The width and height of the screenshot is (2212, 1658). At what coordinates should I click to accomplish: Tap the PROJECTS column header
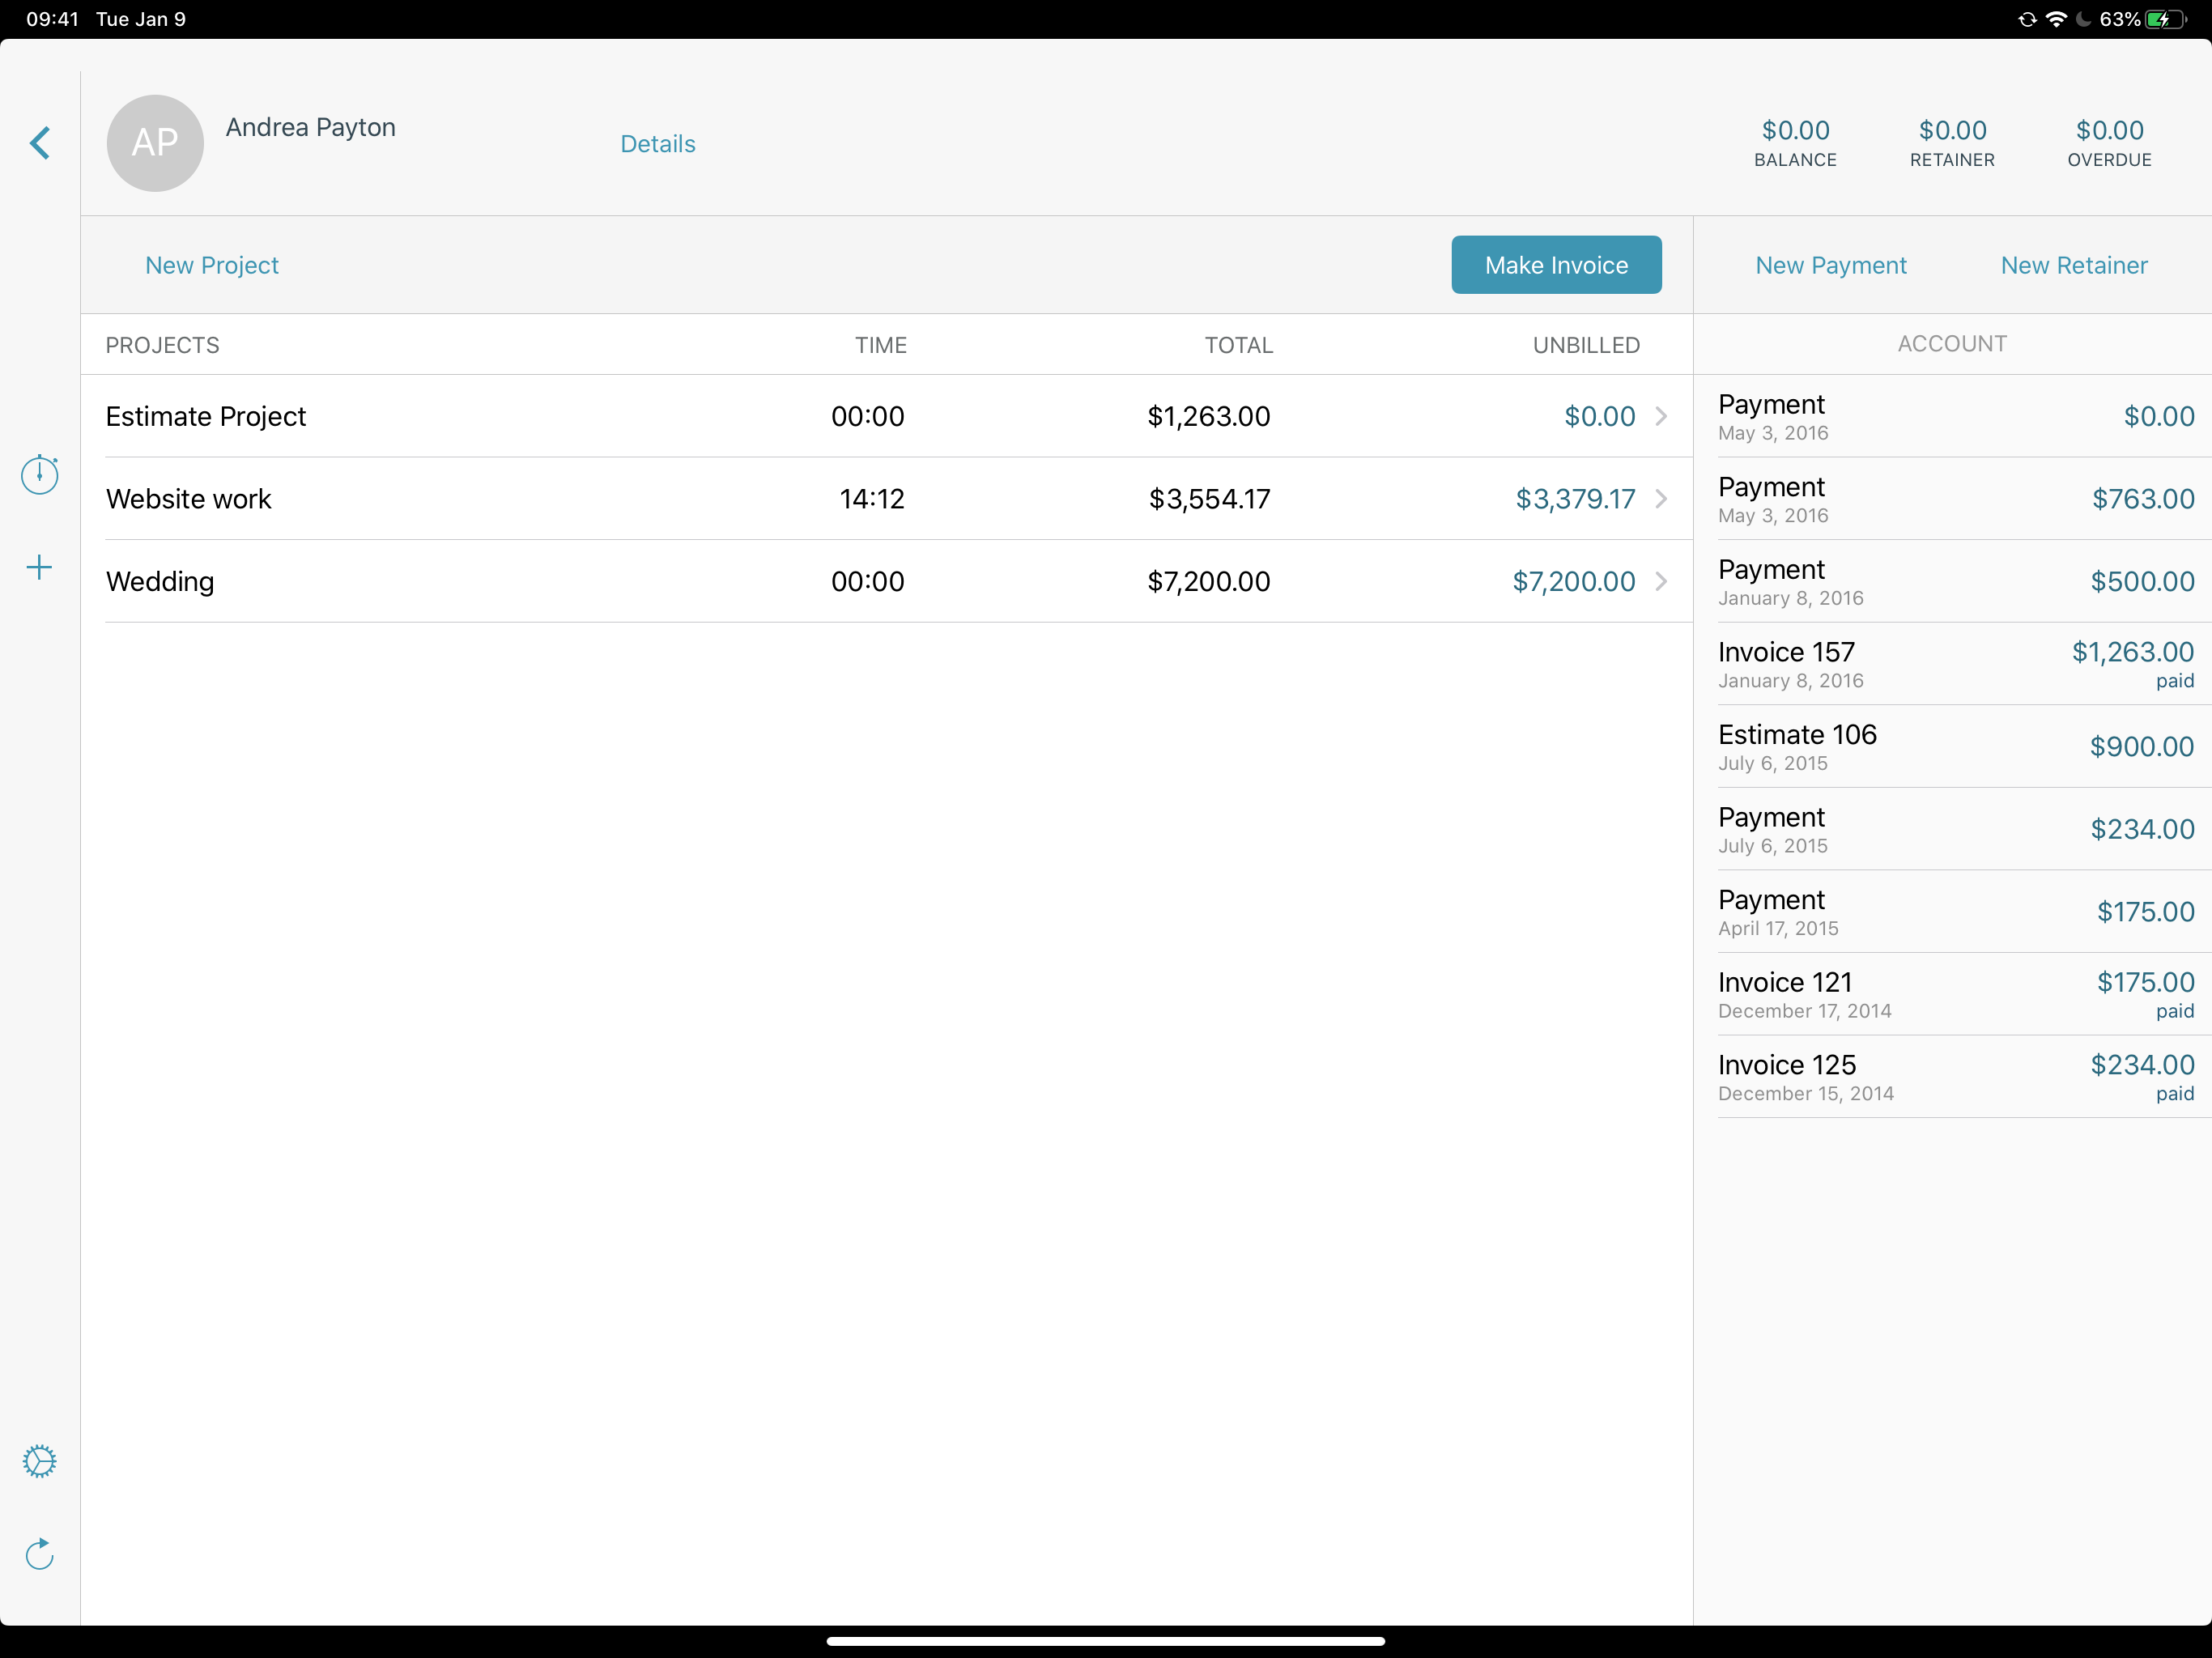162,345
